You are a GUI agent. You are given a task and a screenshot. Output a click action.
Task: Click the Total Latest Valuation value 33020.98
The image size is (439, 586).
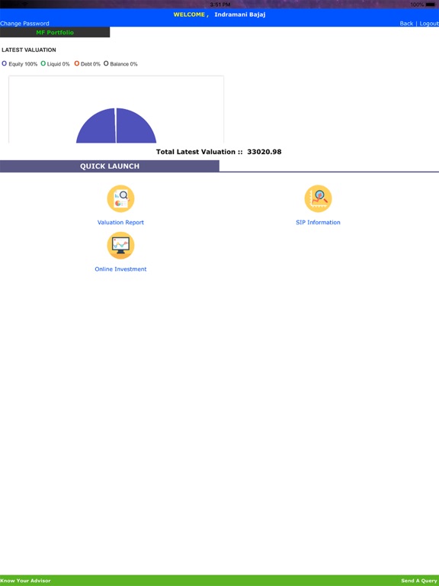coord(264,152)
